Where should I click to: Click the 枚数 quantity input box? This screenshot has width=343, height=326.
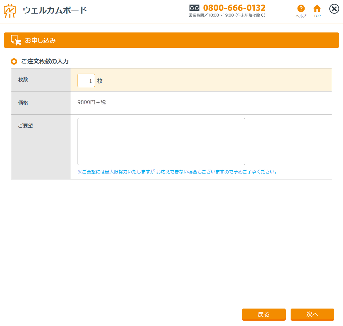click(x=86, y=80)
